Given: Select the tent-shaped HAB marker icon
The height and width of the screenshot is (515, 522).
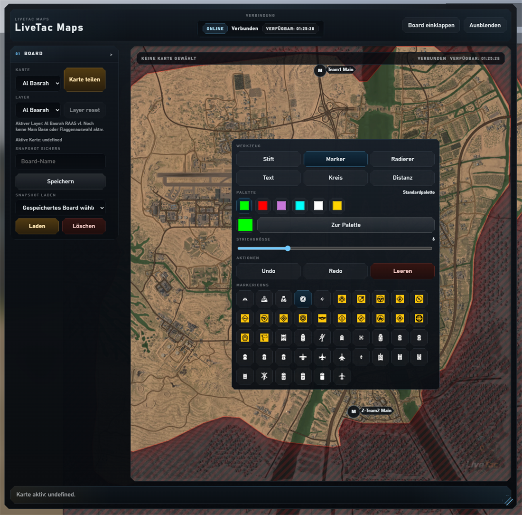Looking at the screenshot, I should pos(245,299).
